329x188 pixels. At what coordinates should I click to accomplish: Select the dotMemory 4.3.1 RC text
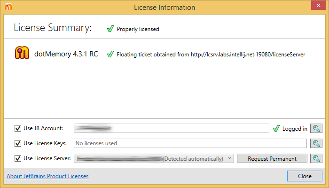coord(66,54)
